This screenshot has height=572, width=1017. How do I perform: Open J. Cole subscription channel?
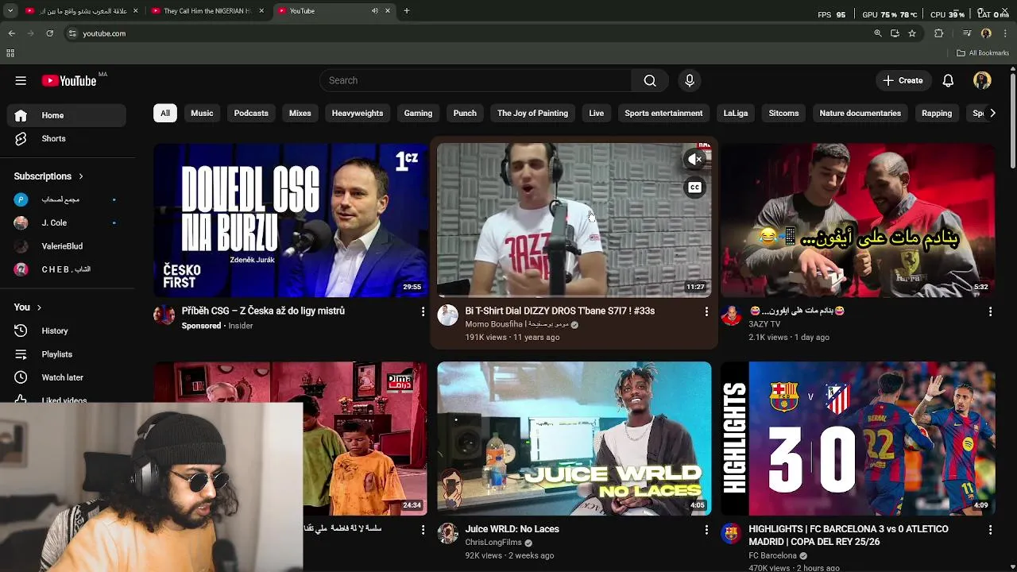[66, 222]
